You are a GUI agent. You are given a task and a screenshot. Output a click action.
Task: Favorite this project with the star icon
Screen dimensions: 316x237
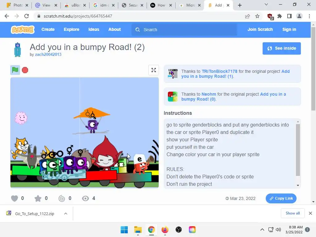(38, 198)
